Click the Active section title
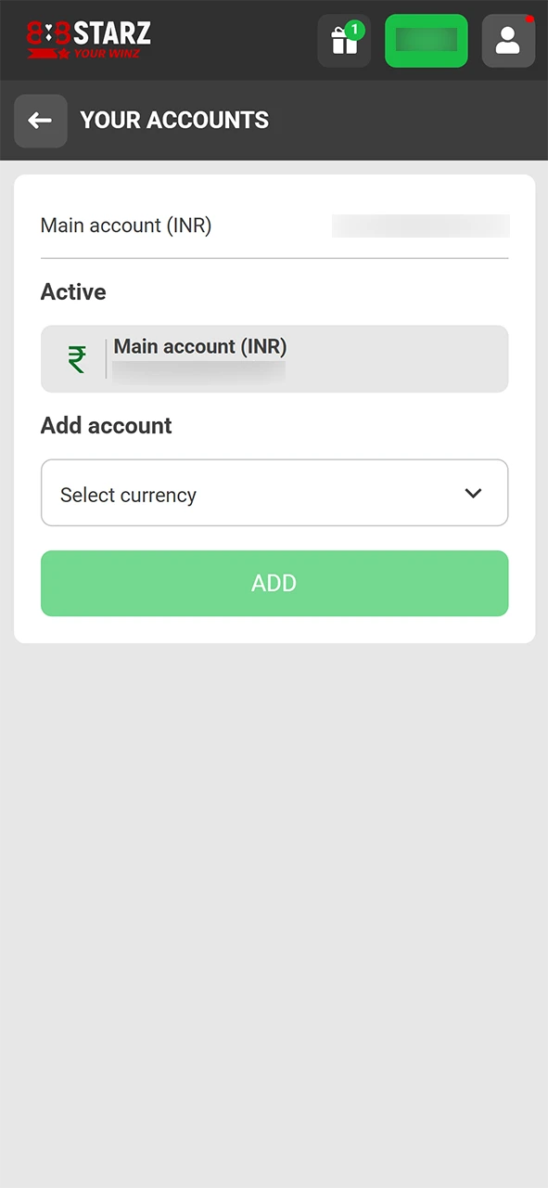Viewport: 548px width, 1188px height. pyautogui.click(x=72, y=291)
